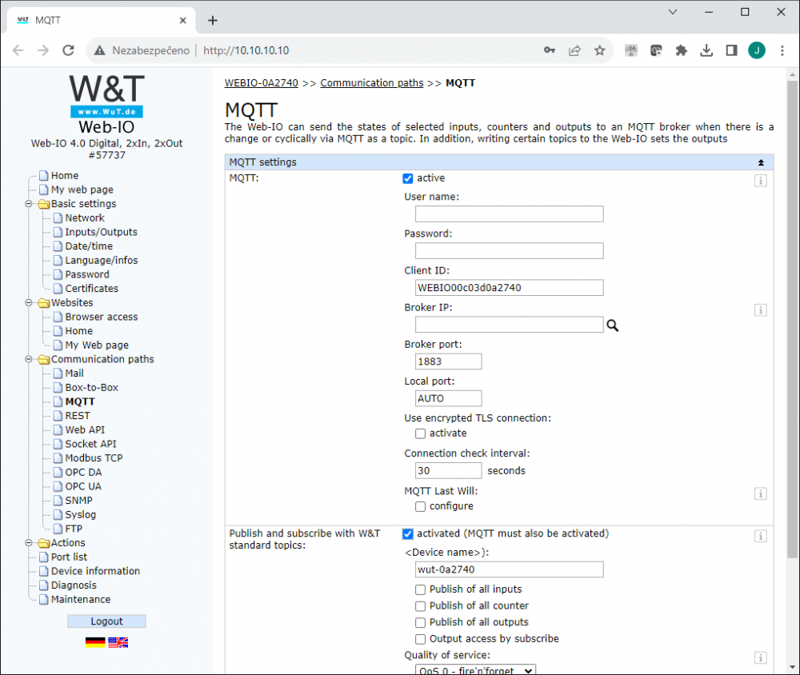
Task: Click the Broker IP search magnifier icon
Action: tap(612, 325)
